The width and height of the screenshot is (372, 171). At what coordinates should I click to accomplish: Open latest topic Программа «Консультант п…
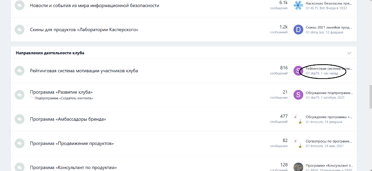pos(329,165)
